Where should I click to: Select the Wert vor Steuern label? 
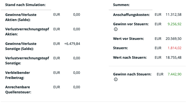[x=128, y=39]
